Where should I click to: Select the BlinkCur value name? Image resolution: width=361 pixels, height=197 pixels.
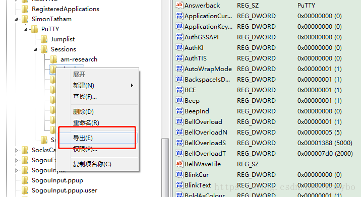(197, 175)
